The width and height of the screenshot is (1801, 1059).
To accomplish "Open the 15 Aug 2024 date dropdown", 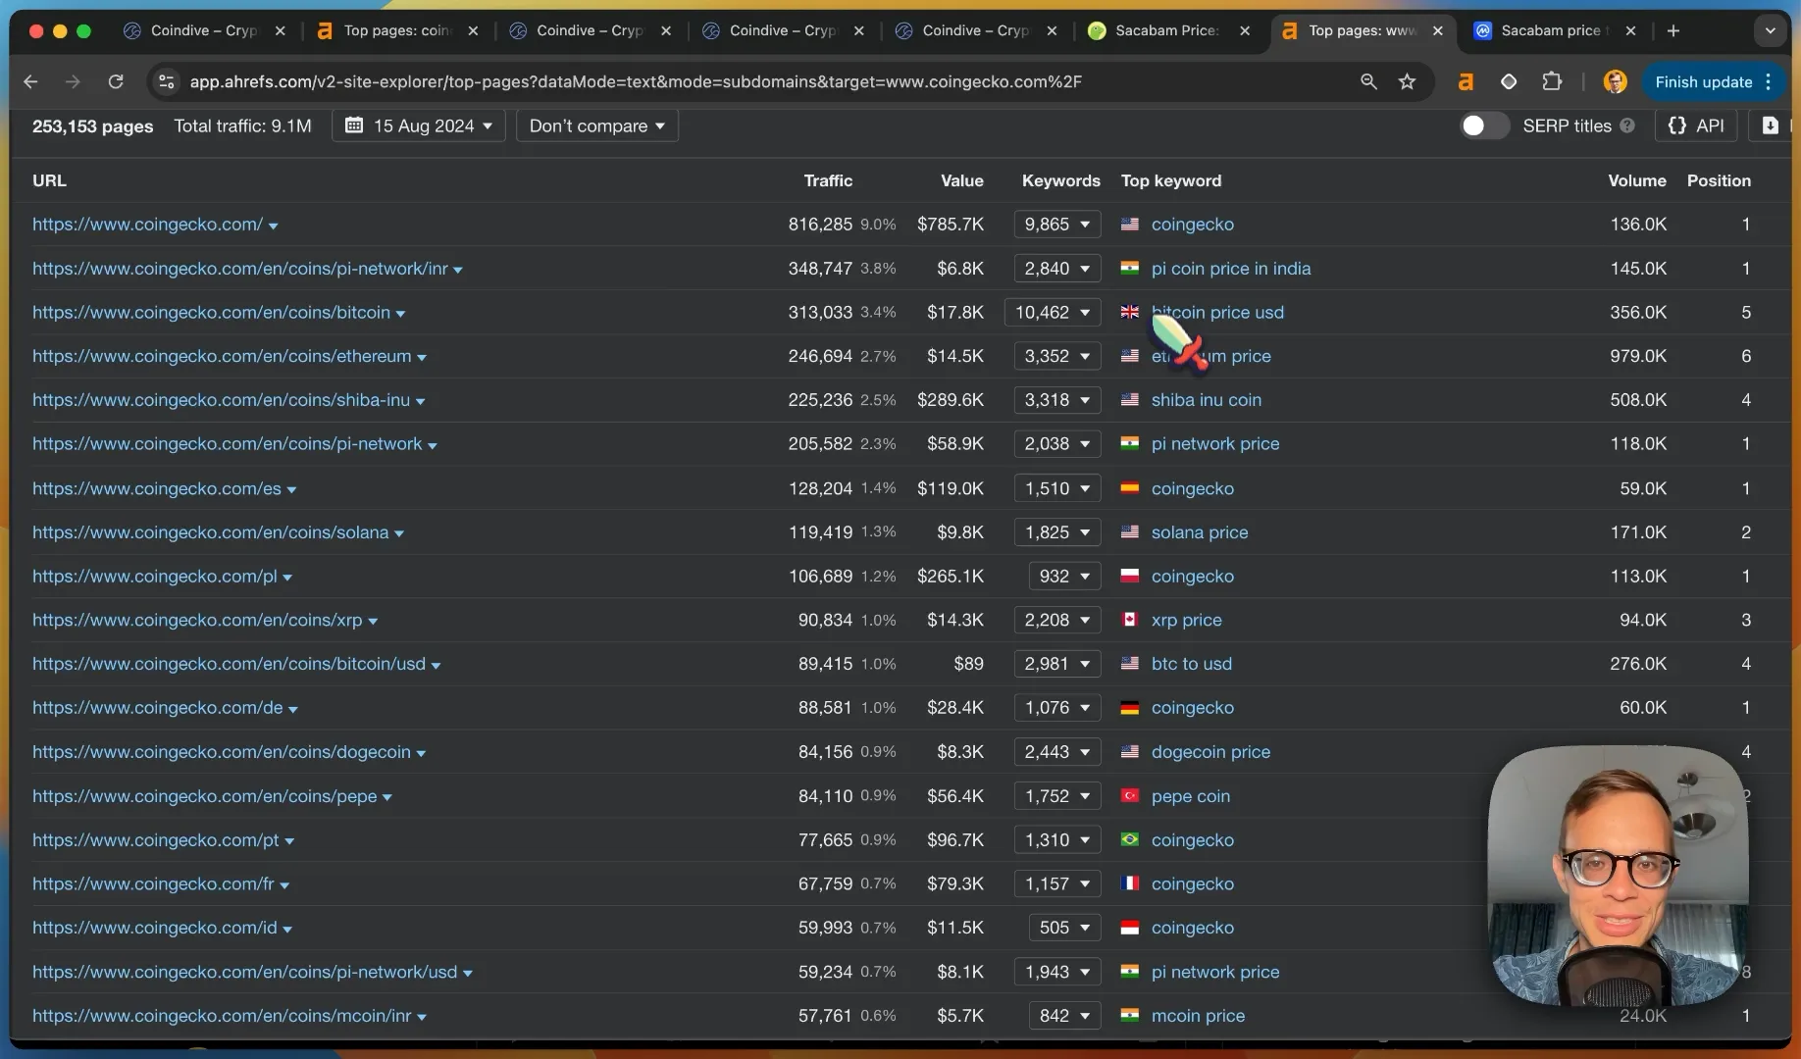I will (419, 126).
